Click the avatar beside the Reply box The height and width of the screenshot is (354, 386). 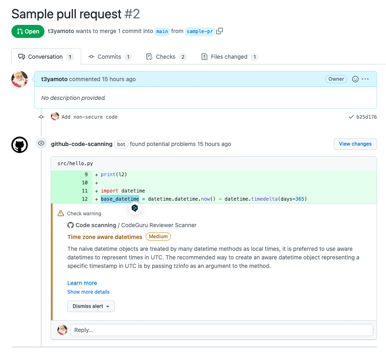tap(62, 330)
